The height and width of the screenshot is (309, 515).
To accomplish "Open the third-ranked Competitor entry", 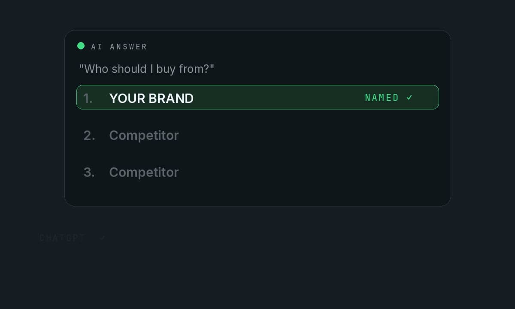I will pyautogui.click(x=144, y=172).
